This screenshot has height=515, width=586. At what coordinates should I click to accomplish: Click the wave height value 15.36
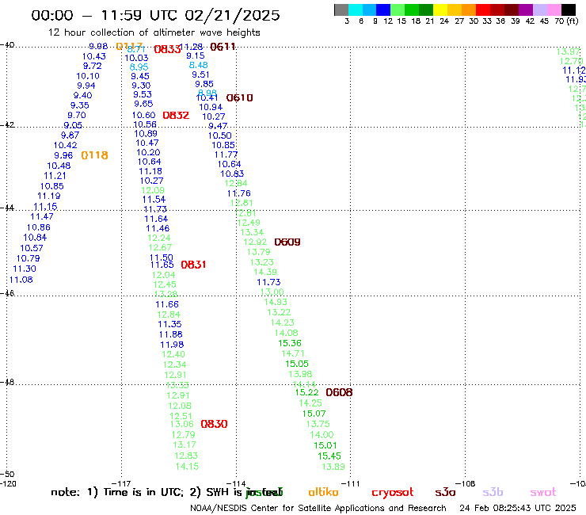(290, 343)
